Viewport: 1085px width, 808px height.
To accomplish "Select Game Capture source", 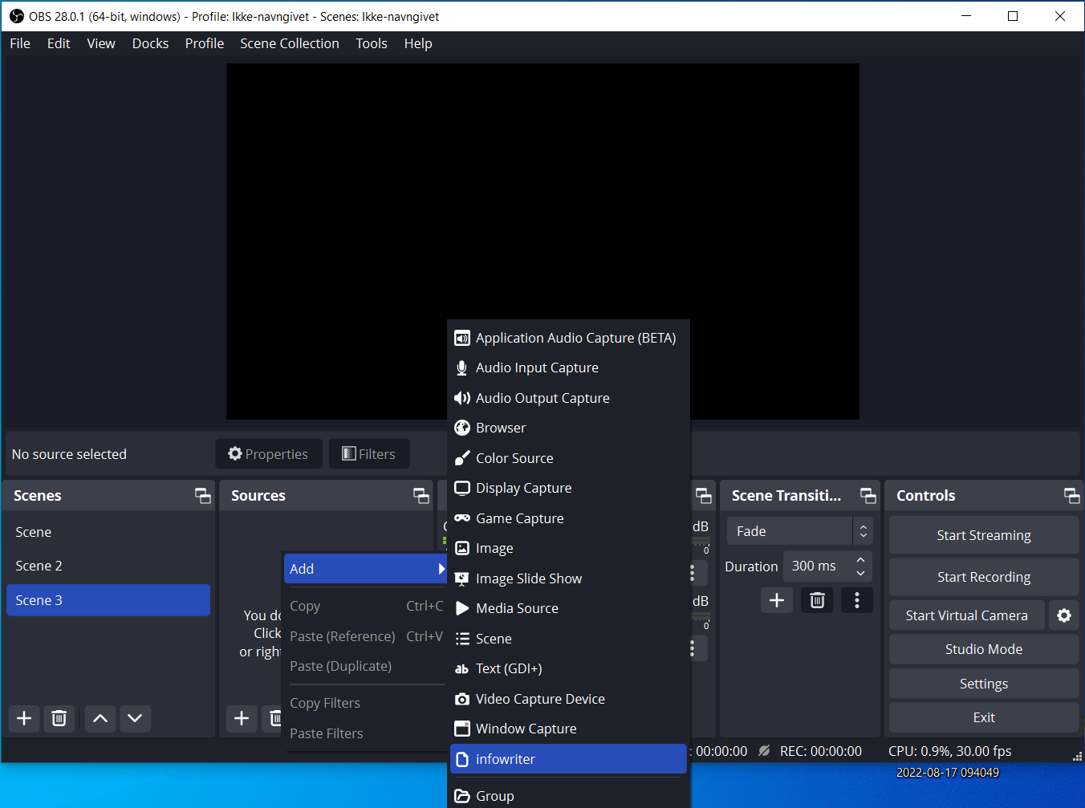I will click(x=568, y=518).
